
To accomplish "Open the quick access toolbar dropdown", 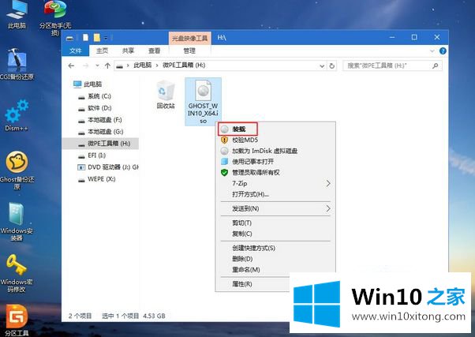I will tap(106, 38).
